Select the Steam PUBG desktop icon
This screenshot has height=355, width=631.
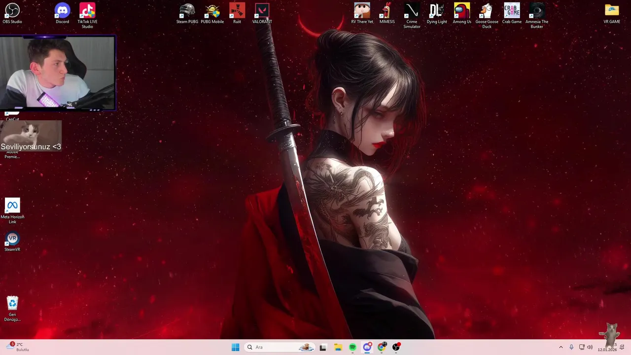click(x=187, y=13)
